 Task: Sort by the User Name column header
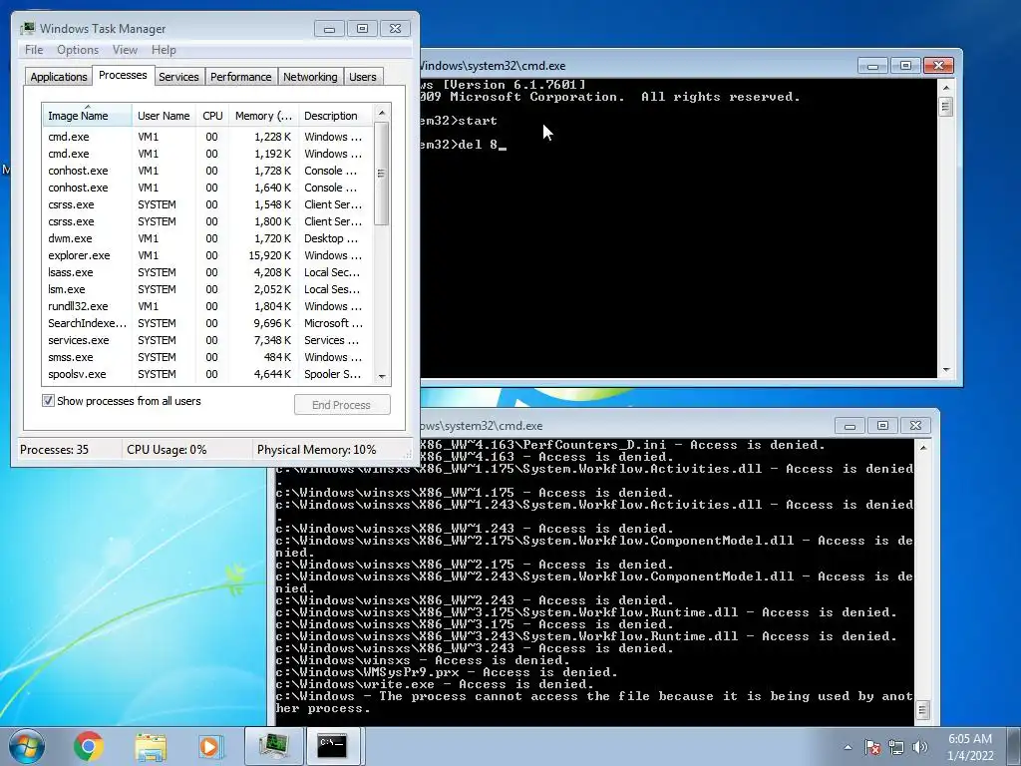click(x=164, y=116)
